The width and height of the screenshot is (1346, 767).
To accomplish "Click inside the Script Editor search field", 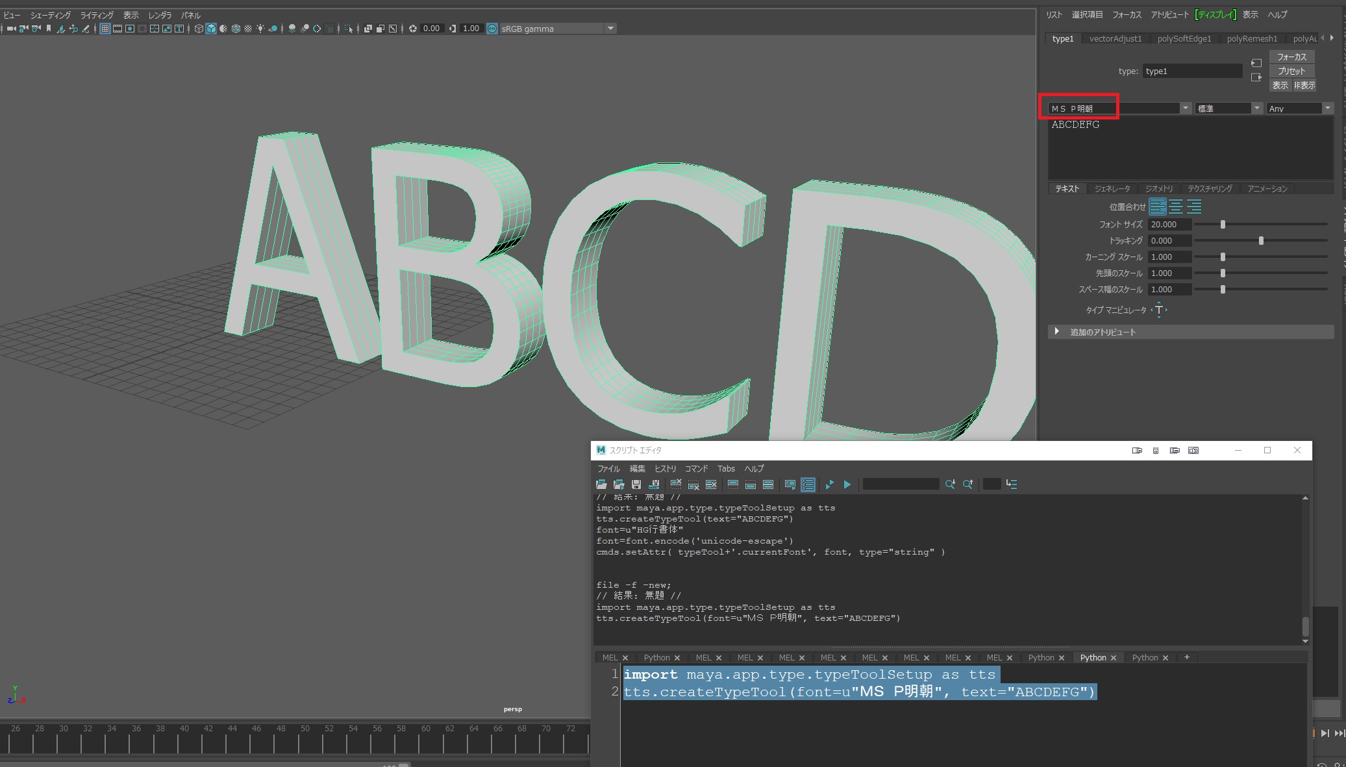I will (x=900, y=484).
